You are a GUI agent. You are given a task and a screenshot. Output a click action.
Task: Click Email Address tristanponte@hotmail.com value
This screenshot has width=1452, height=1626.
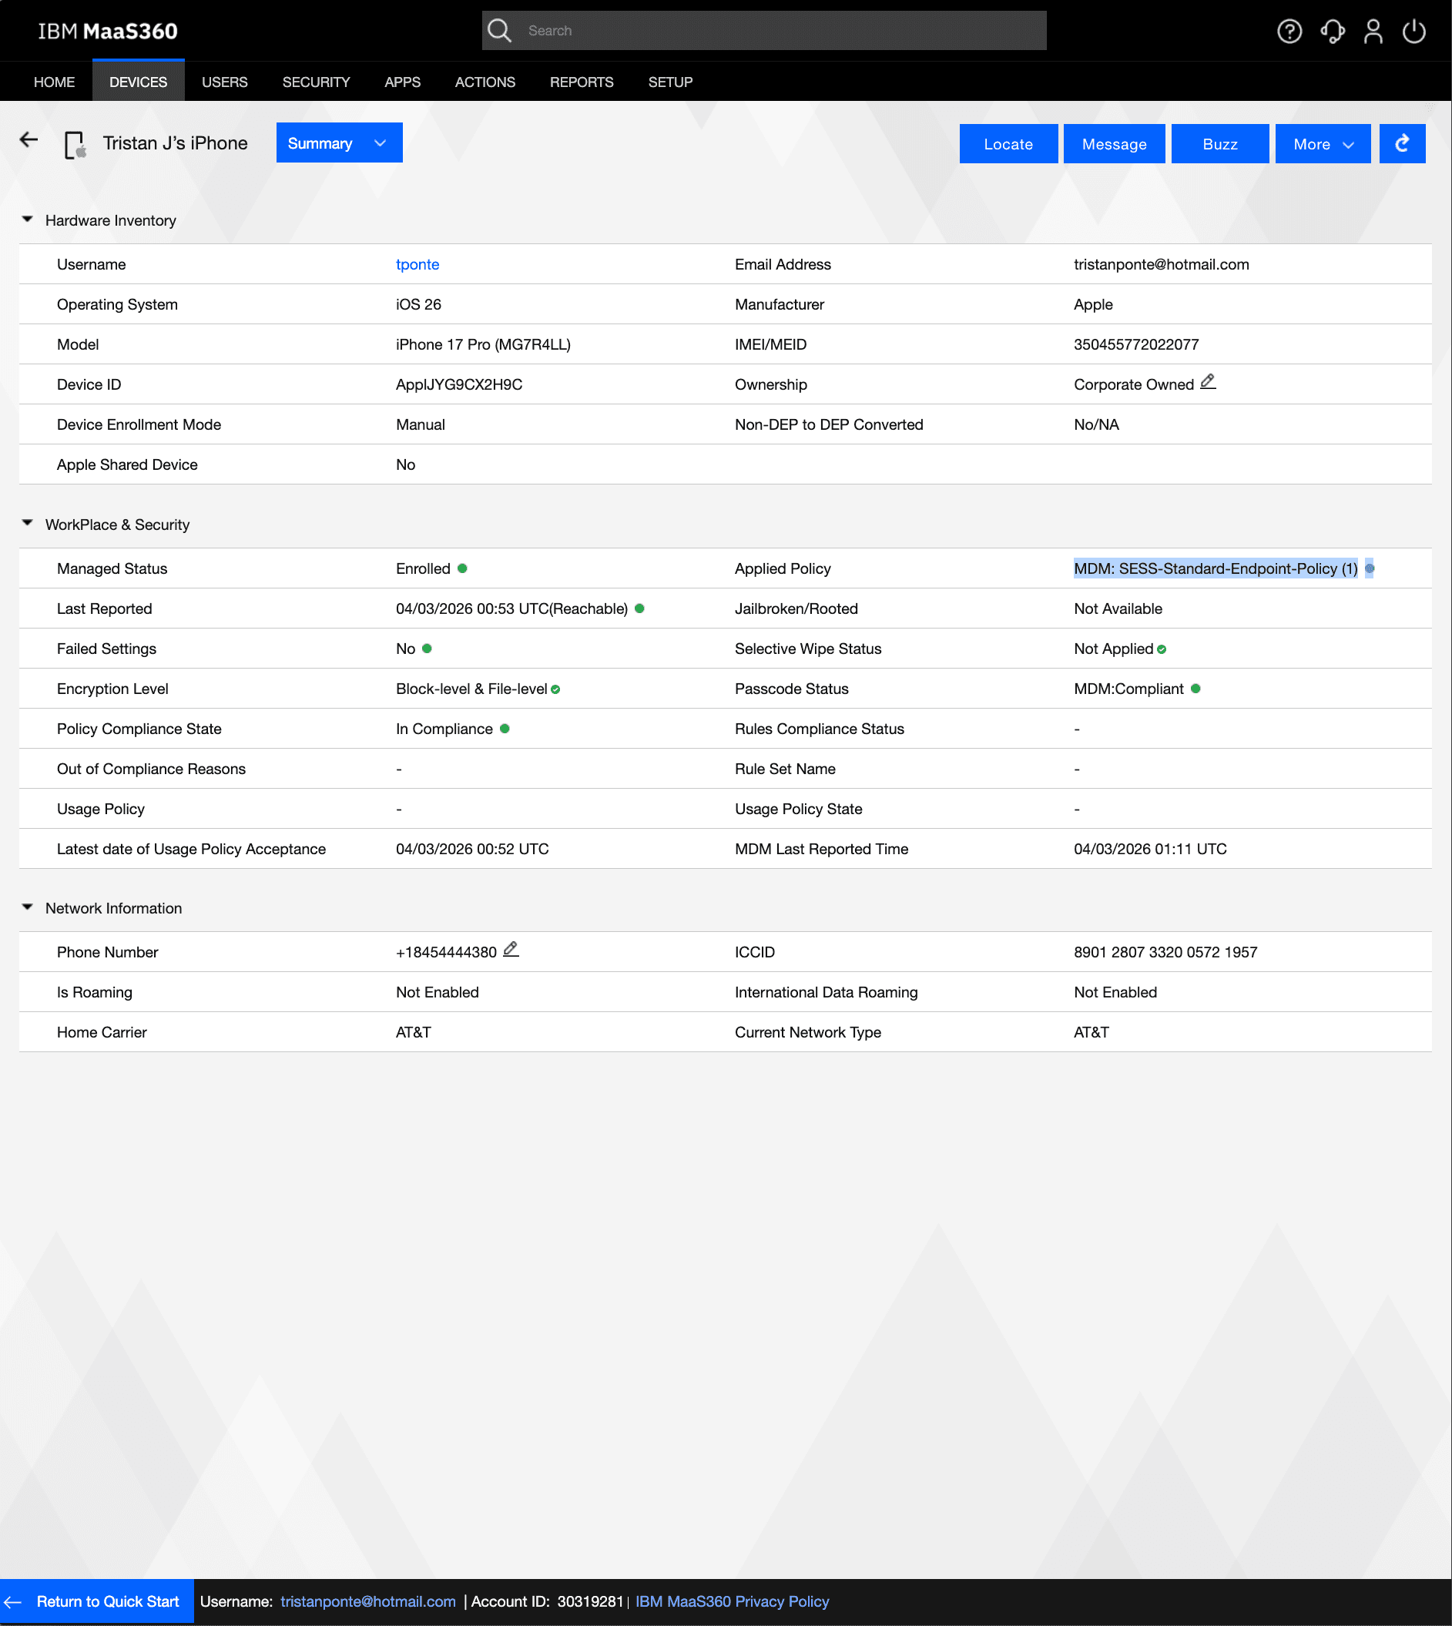pos(1161,264)
